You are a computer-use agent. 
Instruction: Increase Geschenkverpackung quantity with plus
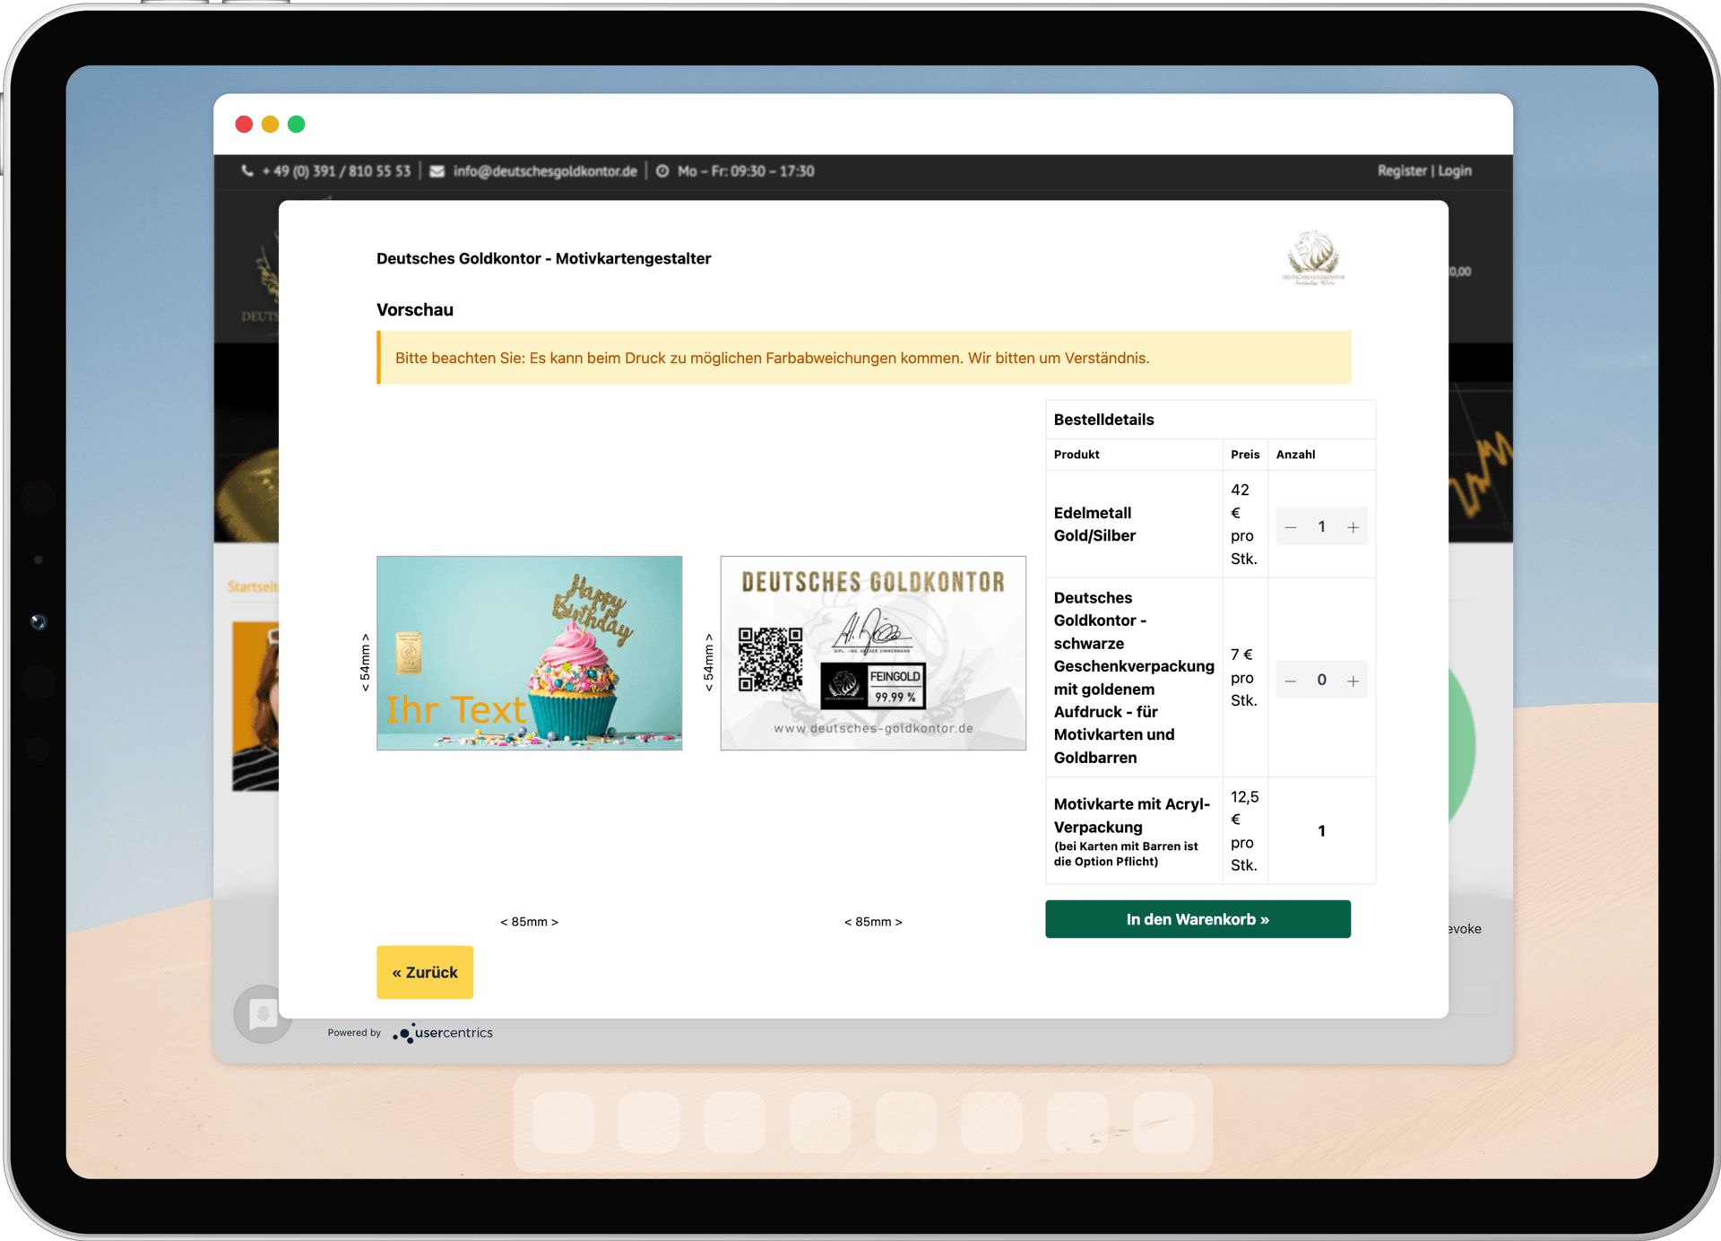click(x=1353, y=681)
